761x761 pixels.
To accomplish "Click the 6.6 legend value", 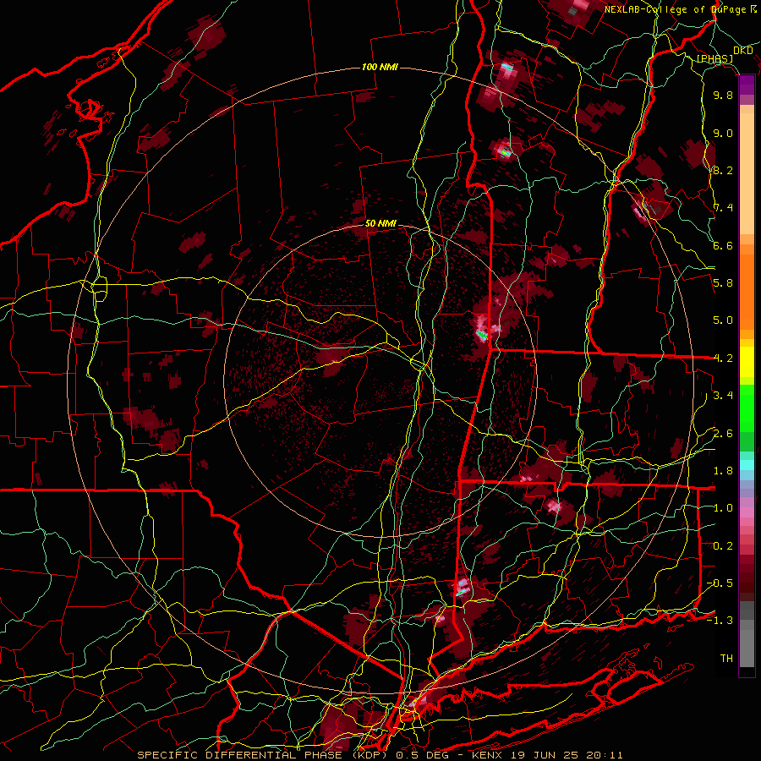I will [723, 245].
